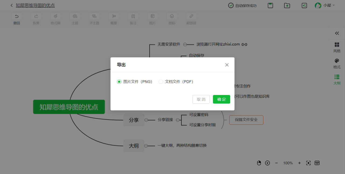This screenshot has height=174, width=345.
Task: Select the 分享 topic node
Action: pyautogui.click(x=134, y=120)
